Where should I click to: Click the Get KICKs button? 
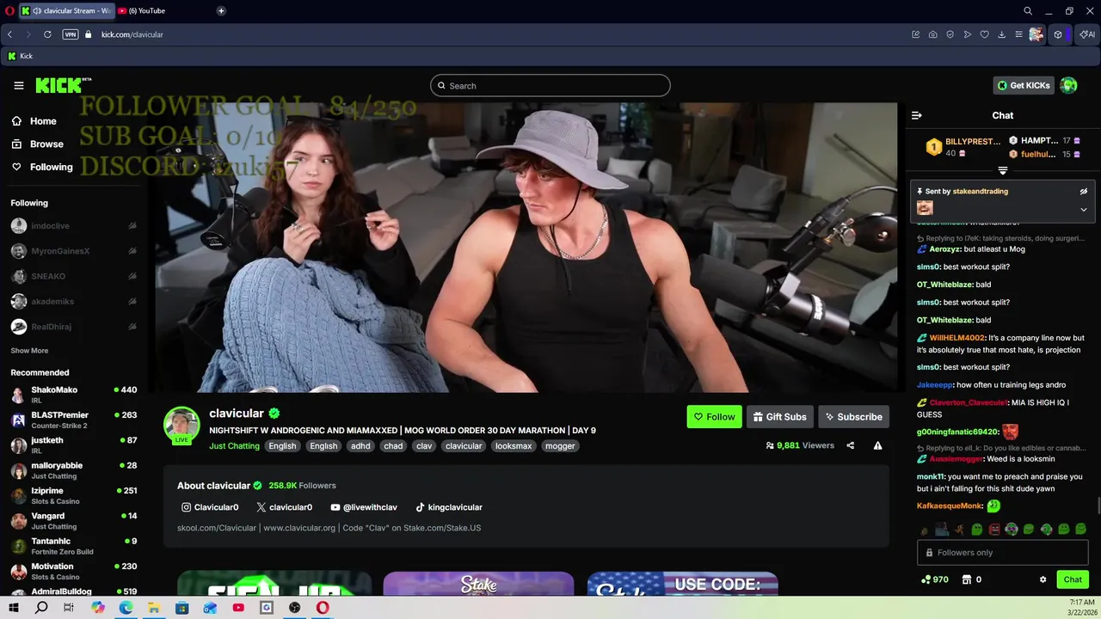(1024, 85)
